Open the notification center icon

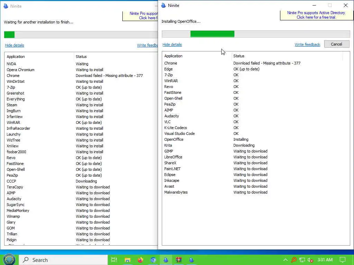pyautogui.click(x=343, y=260)
